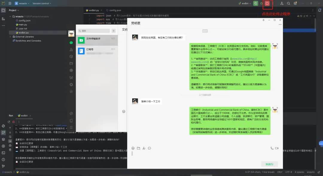Open chat info three-dots in 男明星 window
The width and height of the screenshot is (323, 176).
pyautogui.click(x=280, y=24)
